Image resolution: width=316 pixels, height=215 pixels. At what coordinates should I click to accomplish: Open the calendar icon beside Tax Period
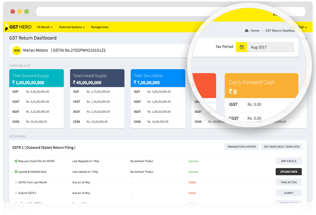[x=242, y=47]
